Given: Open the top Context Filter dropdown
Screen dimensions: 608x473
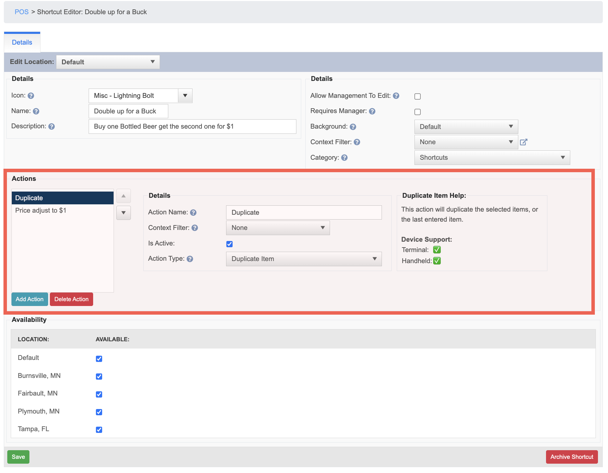Looking at the screenshot, I should pyautogui.click(x=466, y=142).
